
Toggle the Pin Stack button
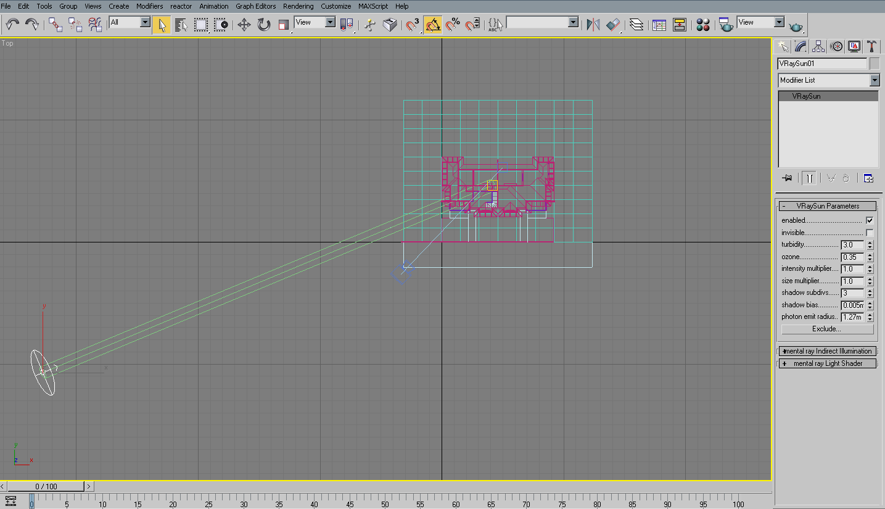[787, 178]
